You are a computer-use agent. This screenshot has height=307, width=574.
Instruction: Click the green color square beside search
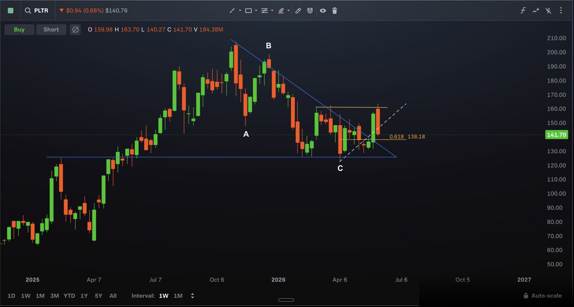[x=11, y=10]
